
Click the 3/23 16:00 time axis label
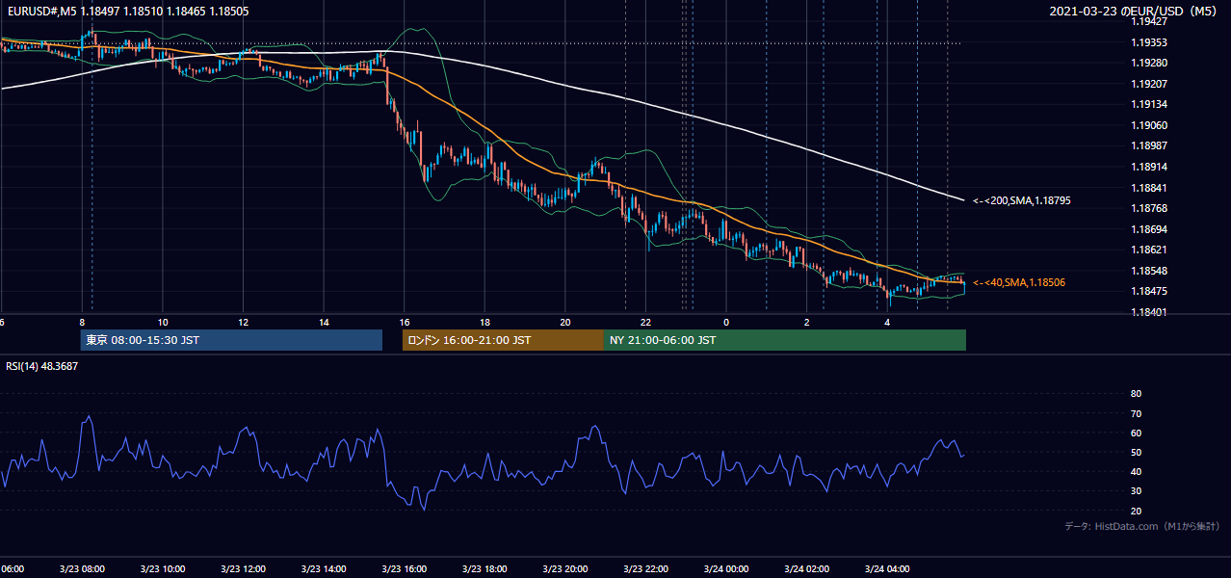[404, 568]
